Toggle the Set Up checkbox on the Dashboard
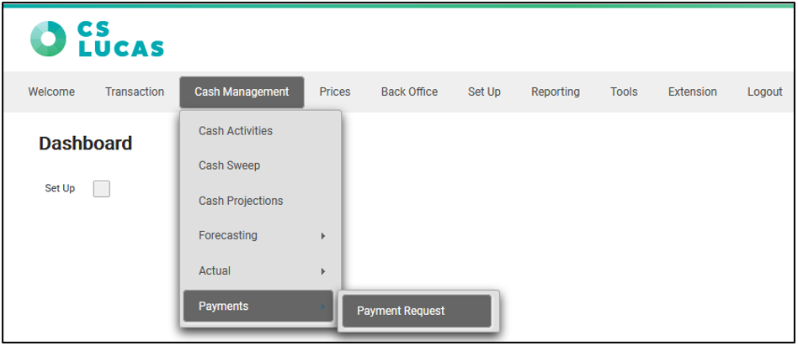 pos(102,188)
